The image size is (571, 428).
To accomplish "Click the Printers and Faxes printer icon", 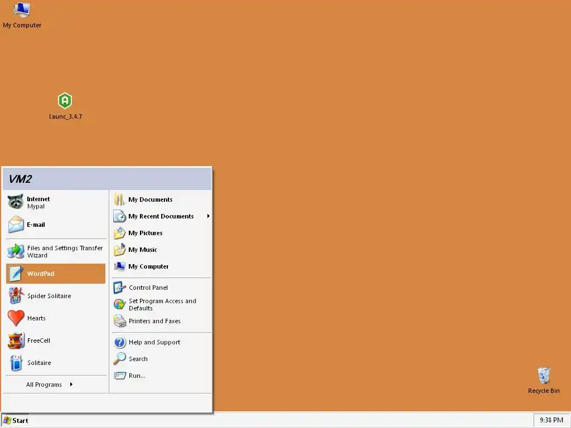I will [x=119, y=321].
